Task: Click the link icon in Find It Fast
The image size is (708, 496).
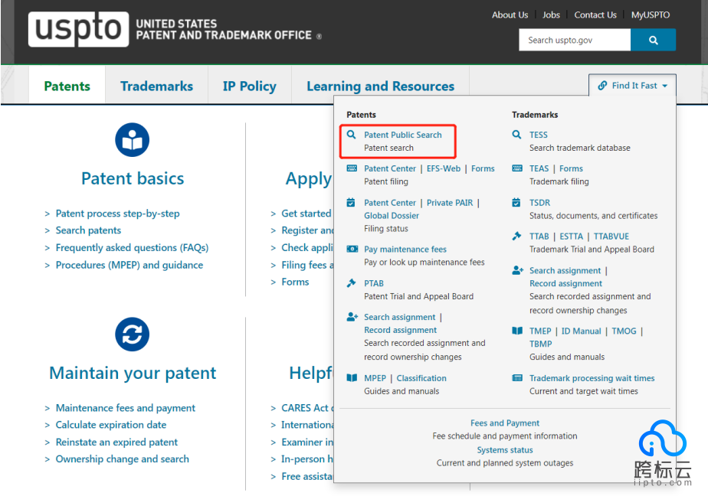Action: 602,85
